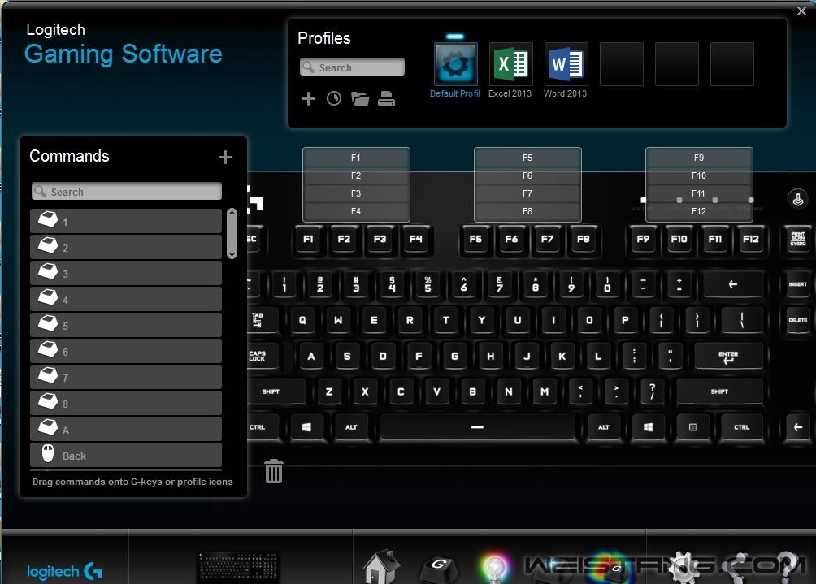816x584 pixels.
Task: Open scan for new games clock icon
Action: pos(333,98)
